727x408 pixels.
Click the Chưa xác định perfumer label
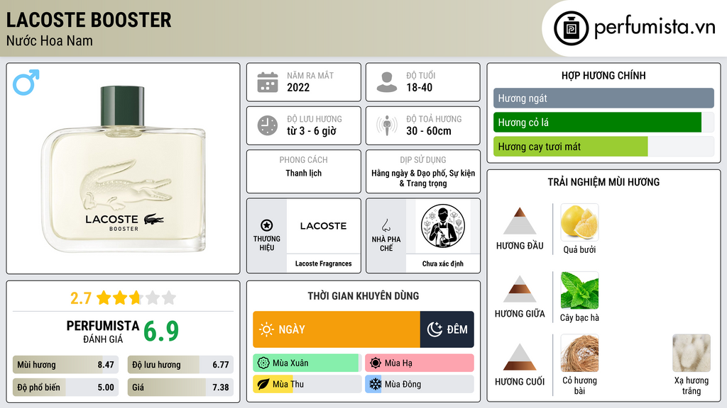tap(443, 263)
